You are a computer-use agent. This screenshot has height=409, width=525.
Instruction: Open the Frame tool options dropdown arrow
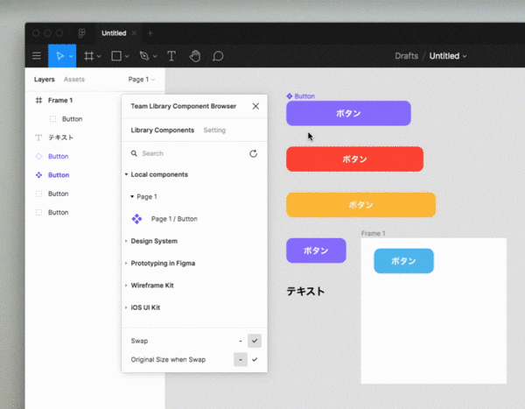pyautogui.click(x=99, y=56)
